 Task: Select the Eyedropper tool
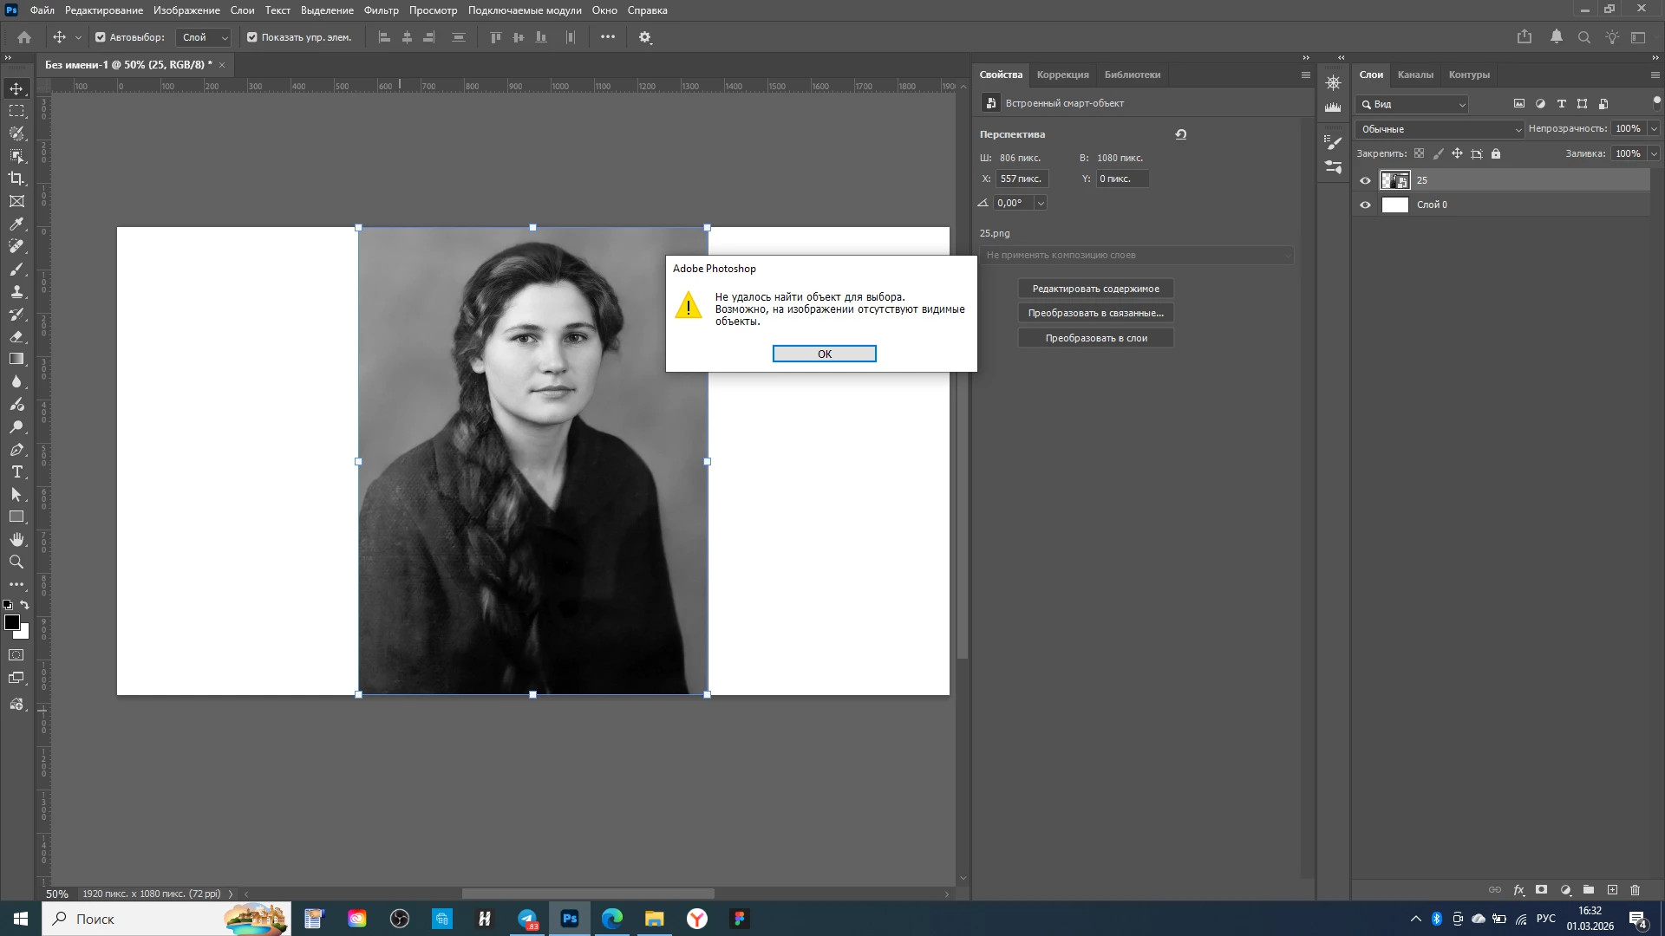(x=16, y=224)
